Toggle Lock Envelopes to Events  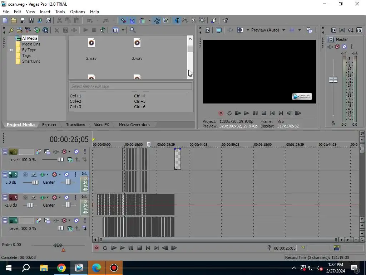157,20
